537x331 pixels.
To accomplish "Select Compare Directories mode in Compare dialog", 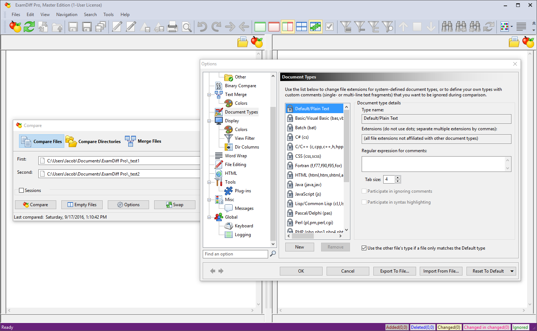I will [x=93, y=141].
